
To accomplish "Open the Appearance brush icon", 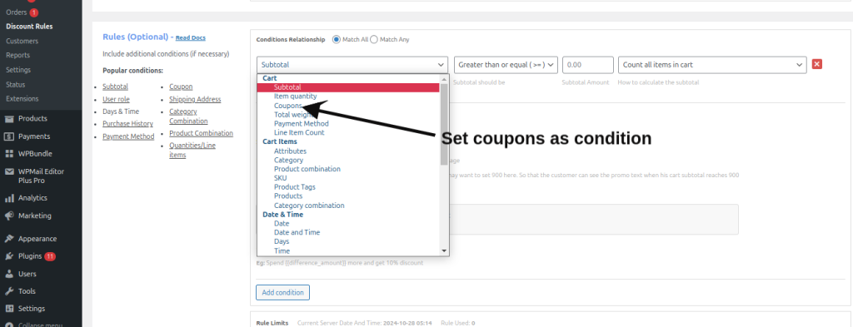I will (8, 239).
